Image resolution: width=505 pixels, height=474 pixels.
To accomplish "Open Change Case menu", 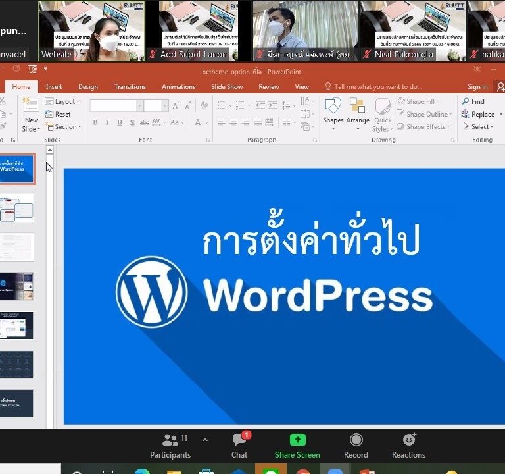I will point(177,122).
